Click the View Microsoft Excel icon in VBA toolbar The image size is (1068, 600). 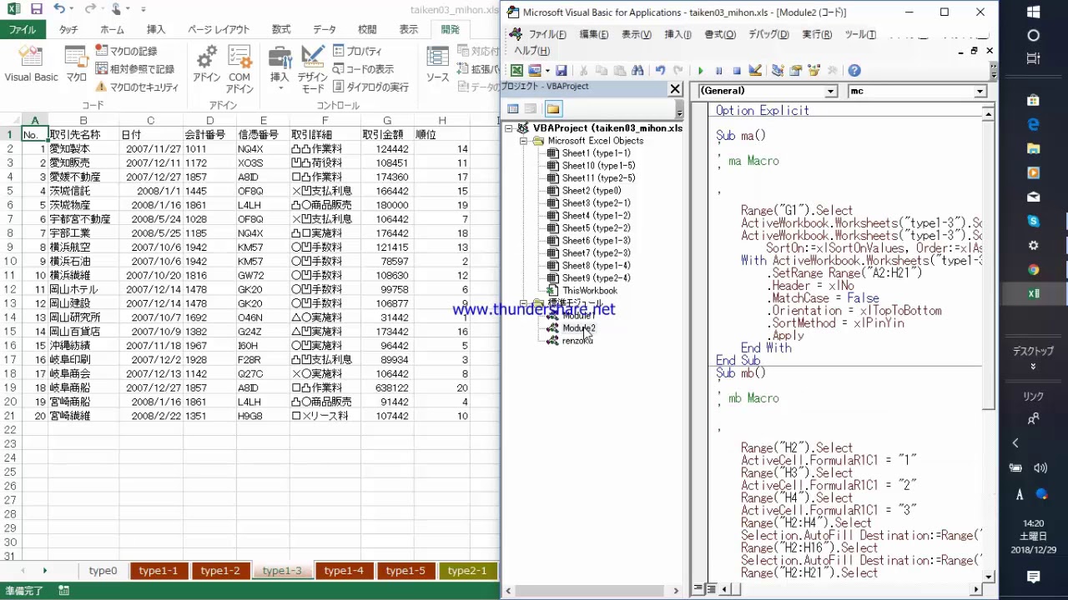pos(516,71)
